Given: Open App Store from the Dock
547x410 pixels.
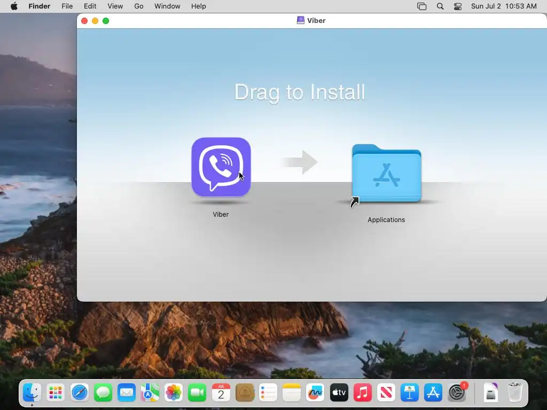Looking at the screenshot, I should pos(433,393).
